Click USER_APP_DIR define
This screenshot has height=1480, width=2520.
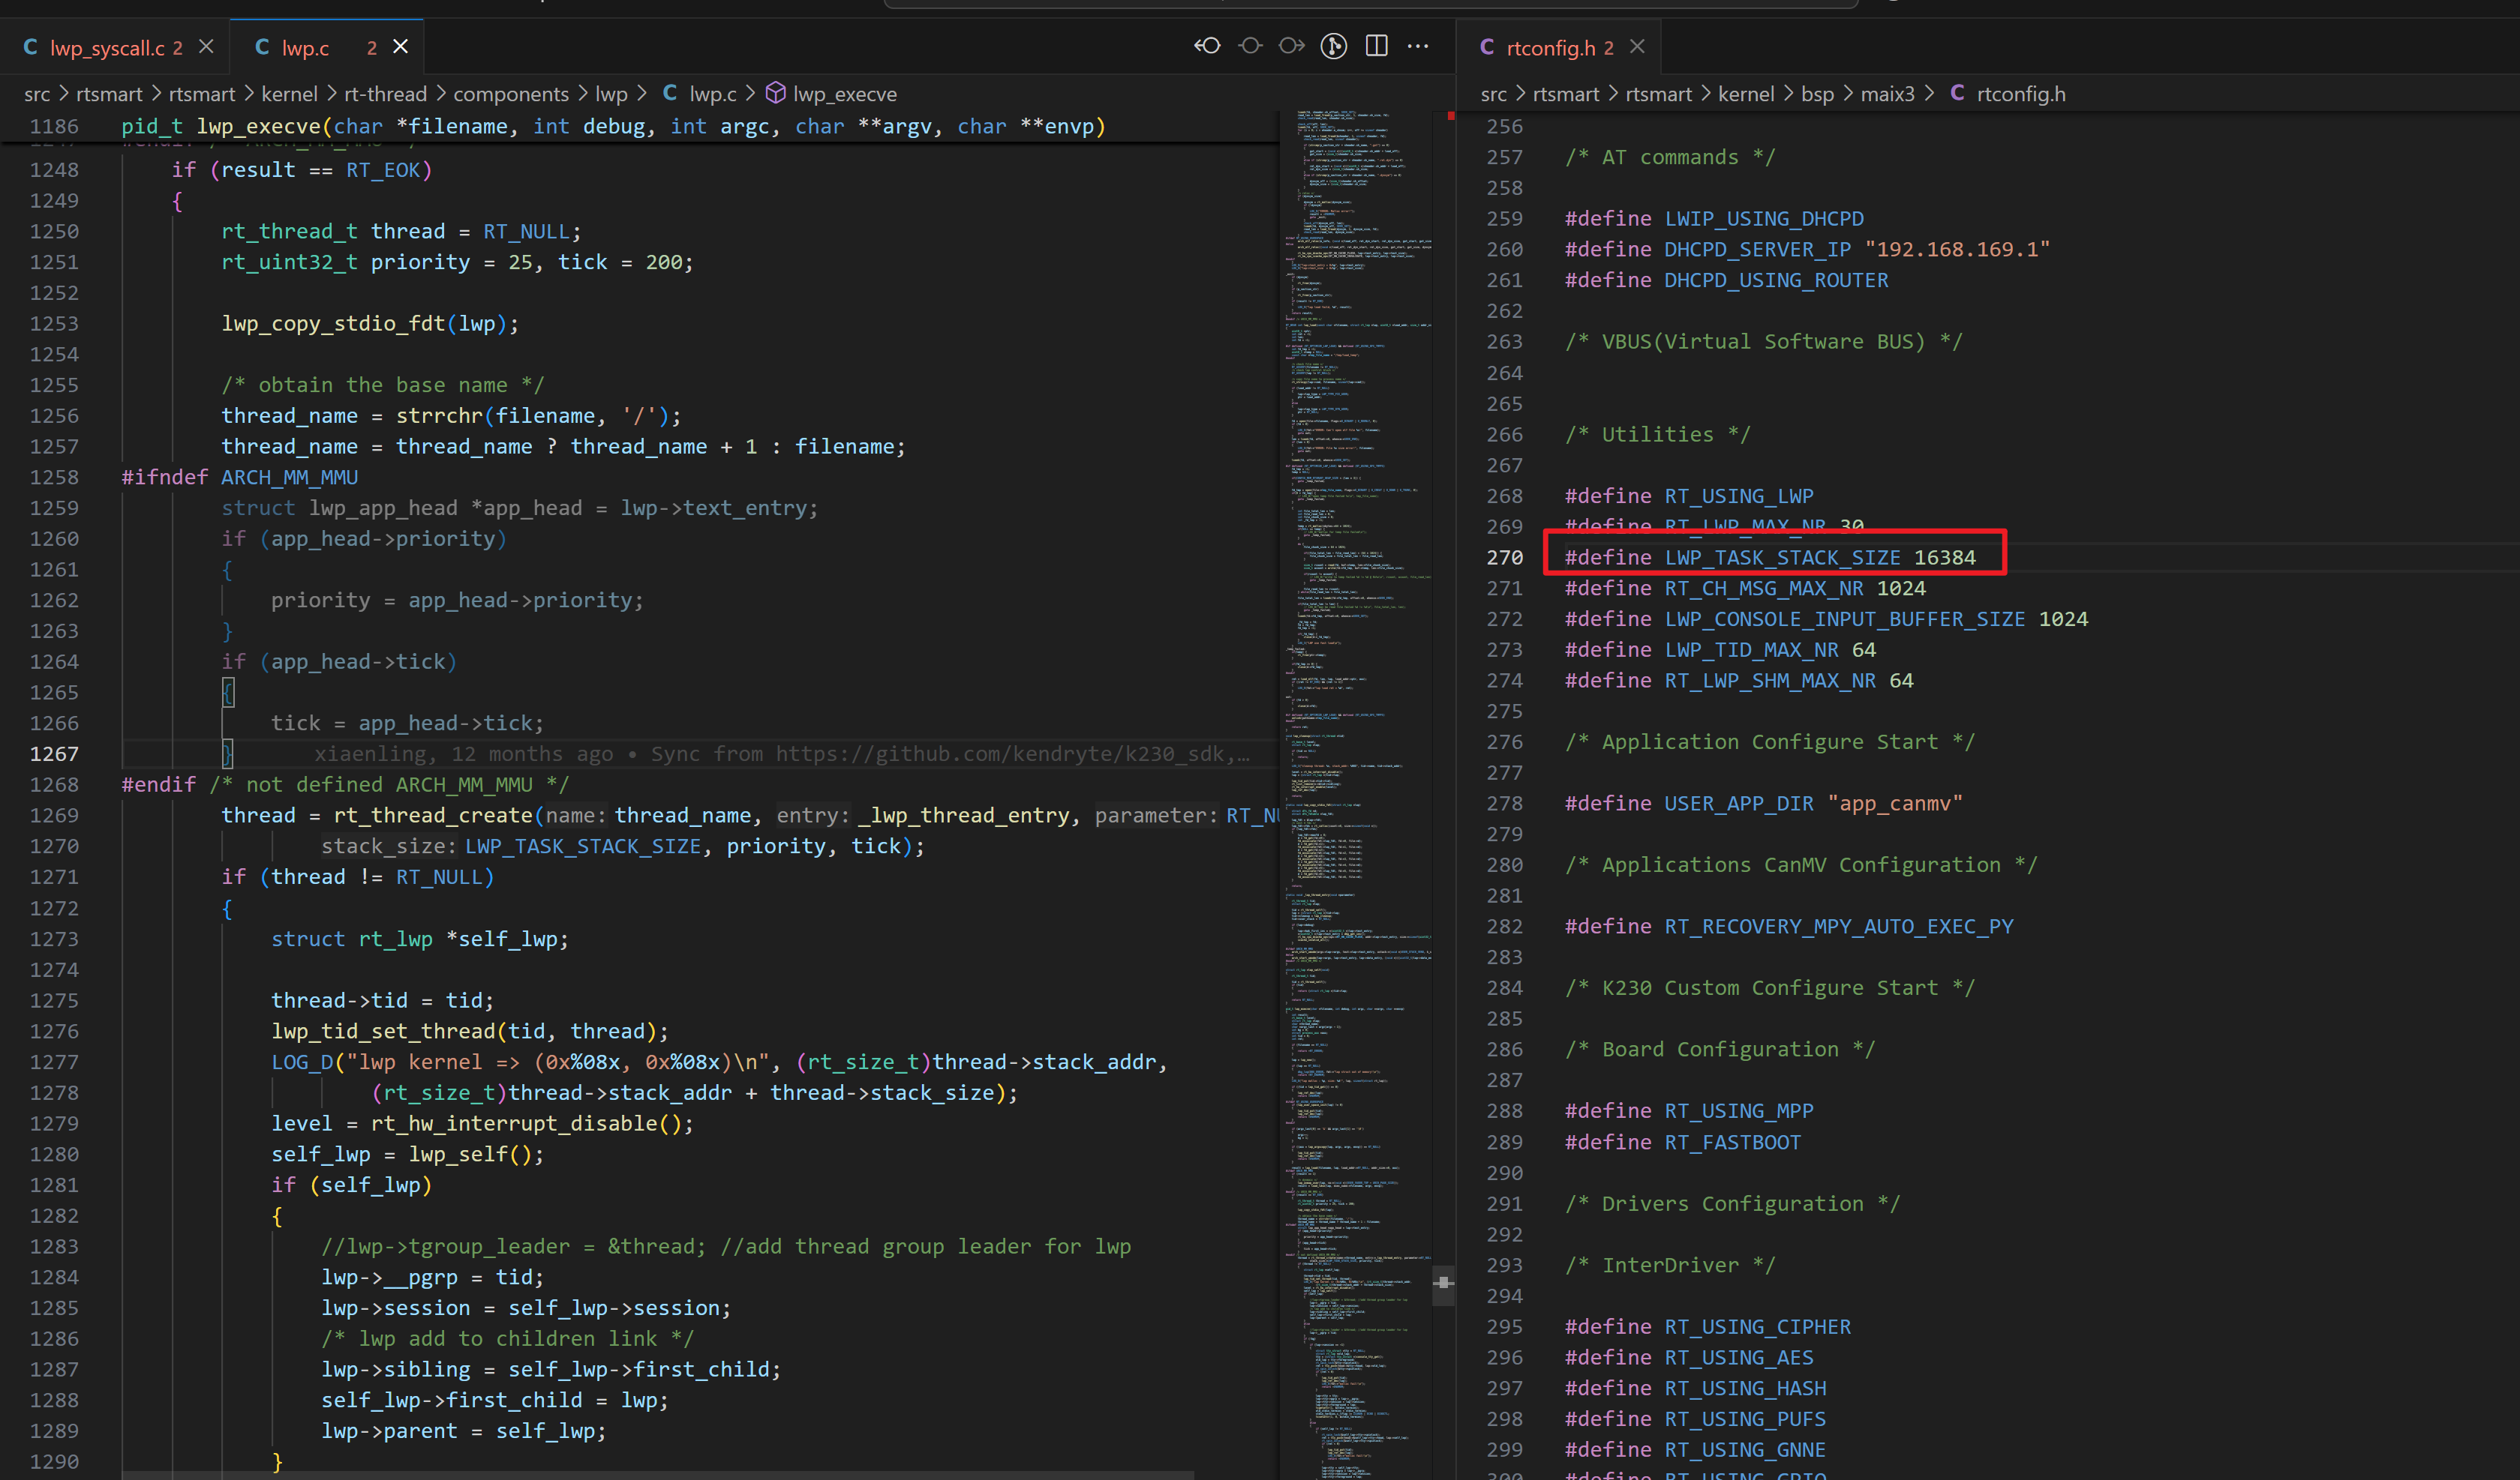pyautogui.click(x=1739, y=804)
